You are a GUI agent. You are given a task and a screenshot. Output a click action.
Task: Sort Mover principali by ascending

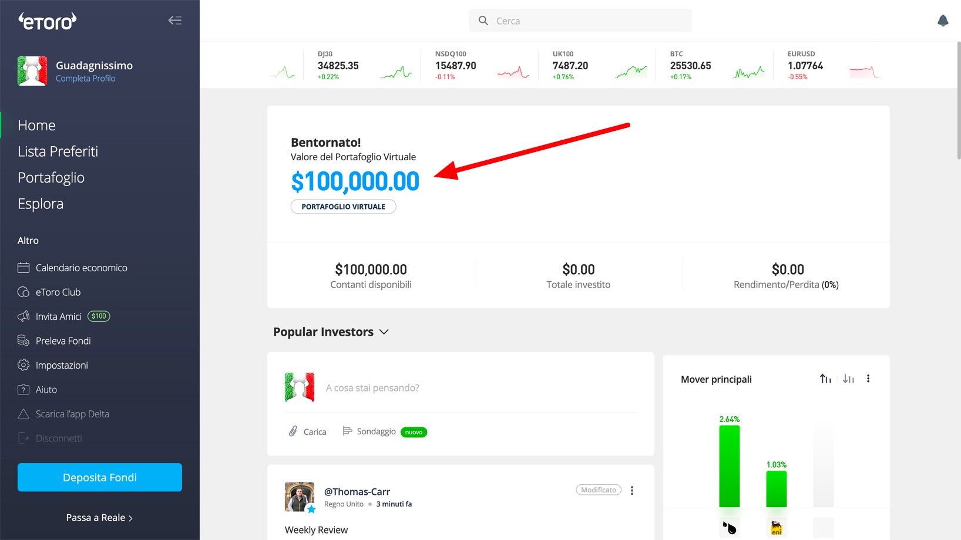pyautogui.click(x=825, y=379)
